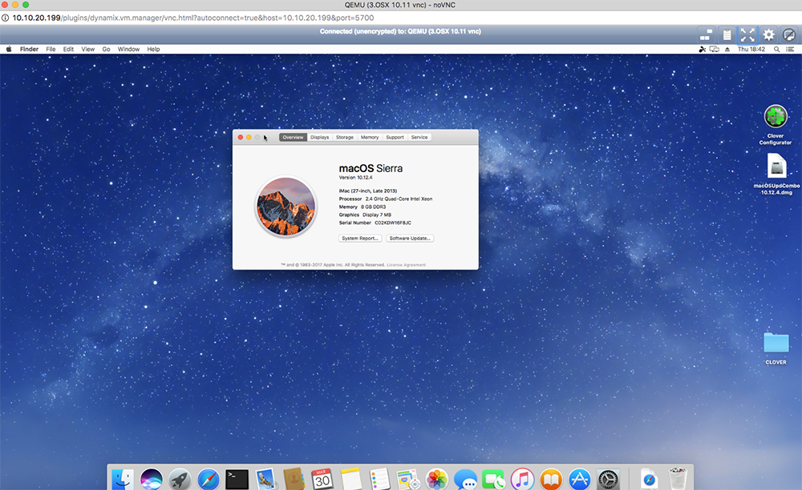
Task: Close the About This Mac window
Action: tap(241, 137)
